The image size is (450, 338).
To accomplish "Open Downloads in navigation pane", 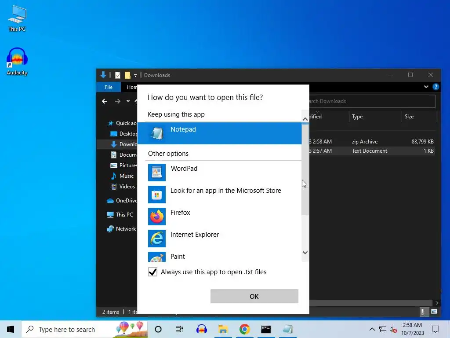I will 124,144.
